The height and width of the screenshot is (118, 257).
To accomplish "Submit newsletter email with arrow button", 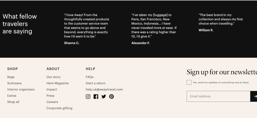I will coord(254,96).
